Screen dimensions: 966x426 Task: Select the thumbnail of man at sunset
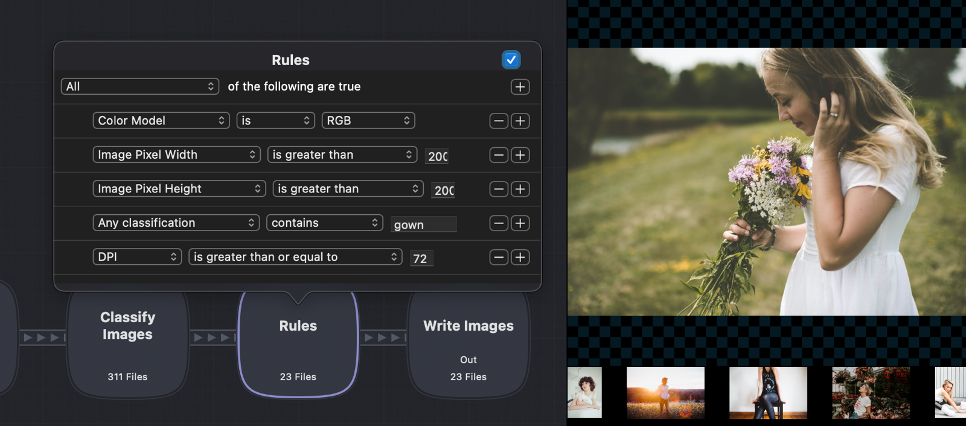click(x=665, y=392)
